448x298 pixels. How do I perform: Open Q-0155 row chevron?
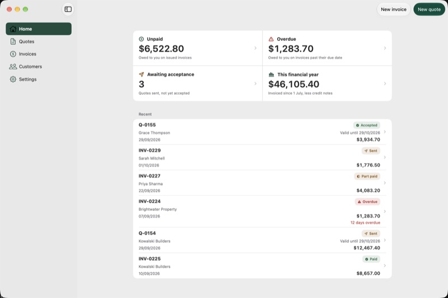click(385, 132)
